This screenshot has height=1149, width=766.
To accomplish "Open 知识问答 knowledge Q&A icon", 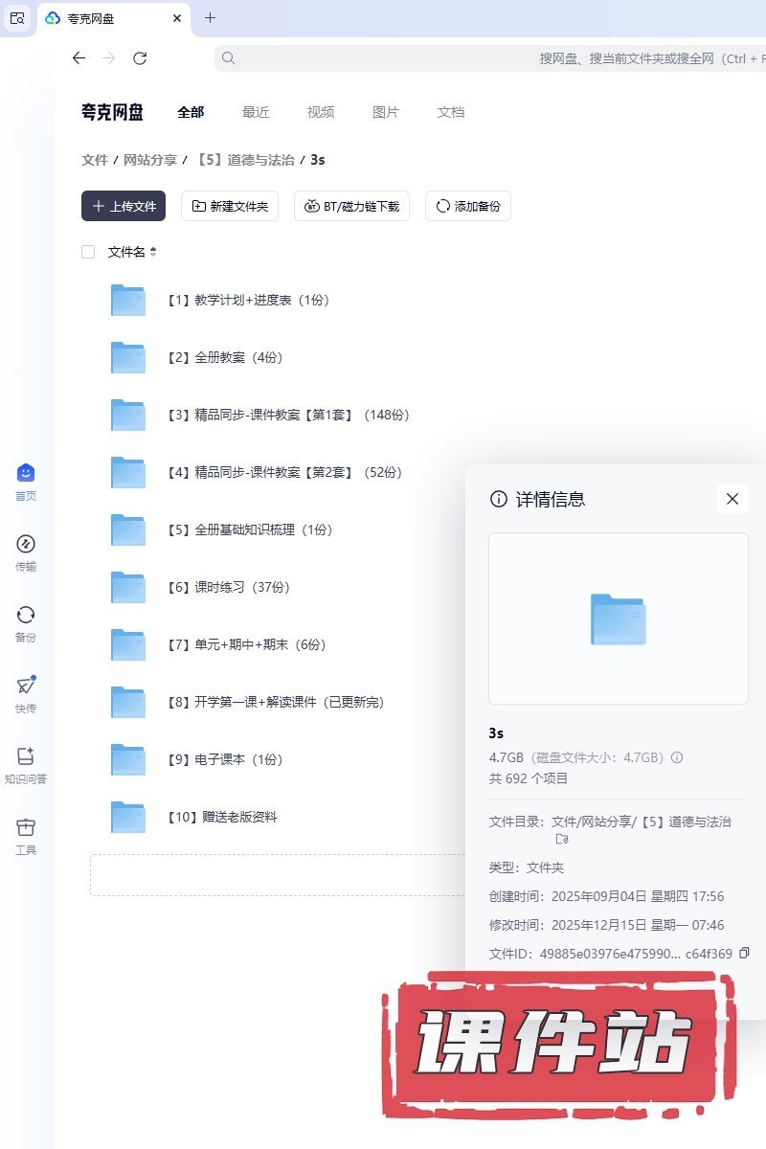I will point(26,756).
